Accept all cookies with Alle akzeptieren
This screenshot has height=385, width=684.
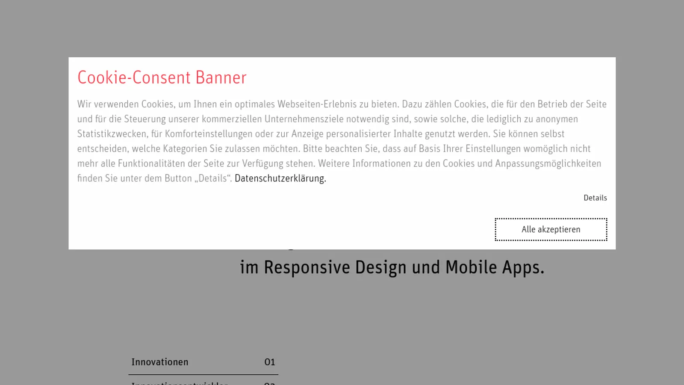[551, 229]
